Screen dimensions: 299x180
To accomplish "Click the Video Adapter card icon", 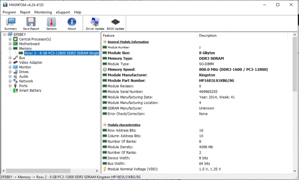I will point(15,62).
